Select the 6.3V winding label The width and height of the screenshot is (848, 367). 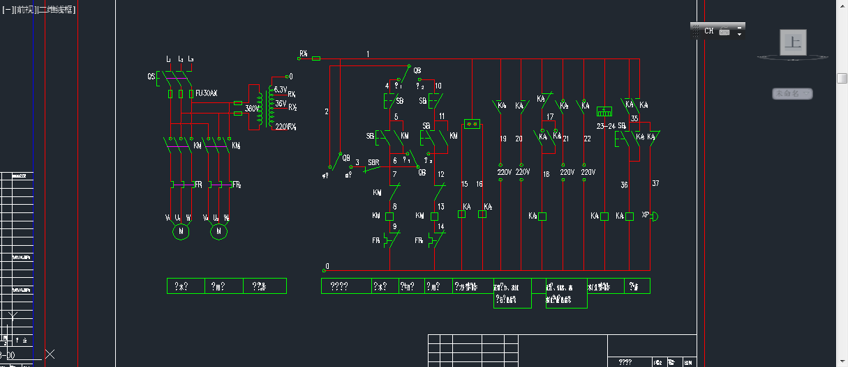(280, 90)
